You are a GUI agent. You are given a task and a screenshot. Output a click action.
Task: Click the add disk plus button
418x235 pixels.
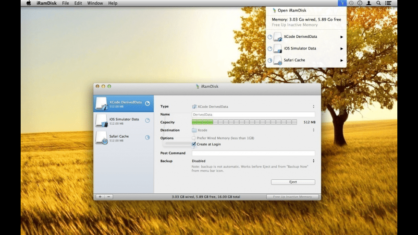click(x=100, y=197)
